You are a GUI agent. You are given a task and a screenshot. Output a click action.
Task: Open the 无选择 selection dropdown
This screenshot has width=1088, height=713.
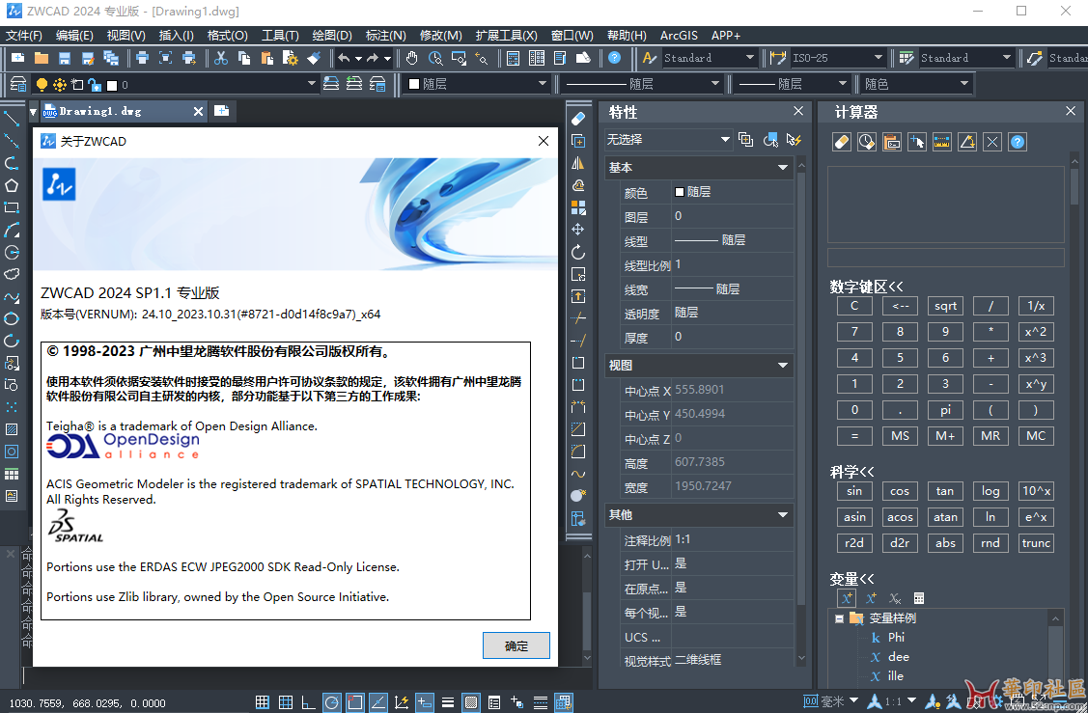[668, 139]
